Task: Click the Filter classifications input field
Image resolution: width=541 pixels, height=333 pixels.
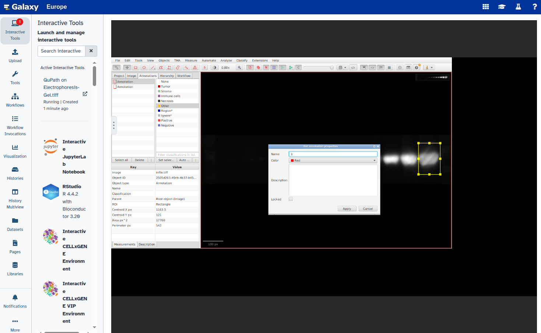Action: point(178,155)
